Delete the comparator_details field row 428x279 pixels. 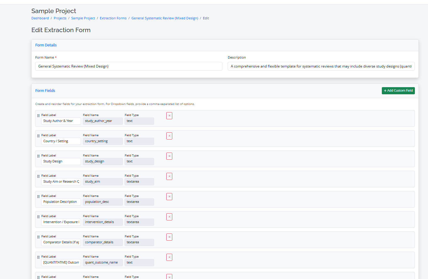click(x=169, y=237)
